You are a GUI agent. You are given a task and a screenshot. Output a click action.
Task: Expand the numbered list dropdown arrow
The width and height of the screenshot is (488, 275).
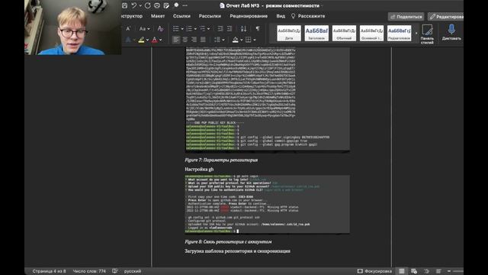point(195,29)
